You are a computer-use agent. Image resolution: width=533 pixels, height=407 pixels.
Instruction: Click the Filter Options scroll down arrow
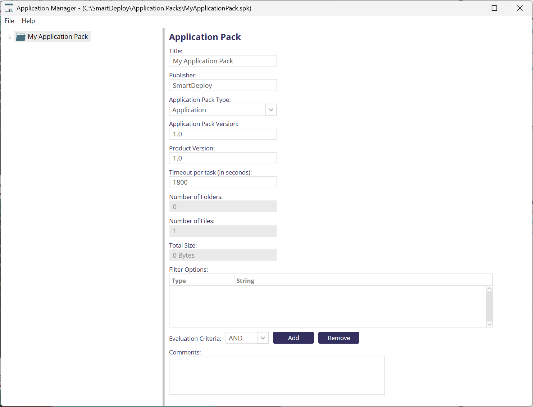point(489,324)
